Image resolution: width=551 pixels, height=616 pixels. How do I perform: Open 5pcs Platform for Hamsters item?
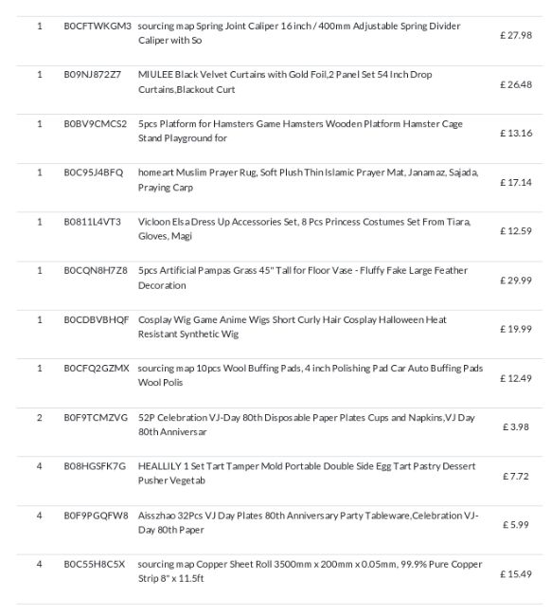(300, 131)
